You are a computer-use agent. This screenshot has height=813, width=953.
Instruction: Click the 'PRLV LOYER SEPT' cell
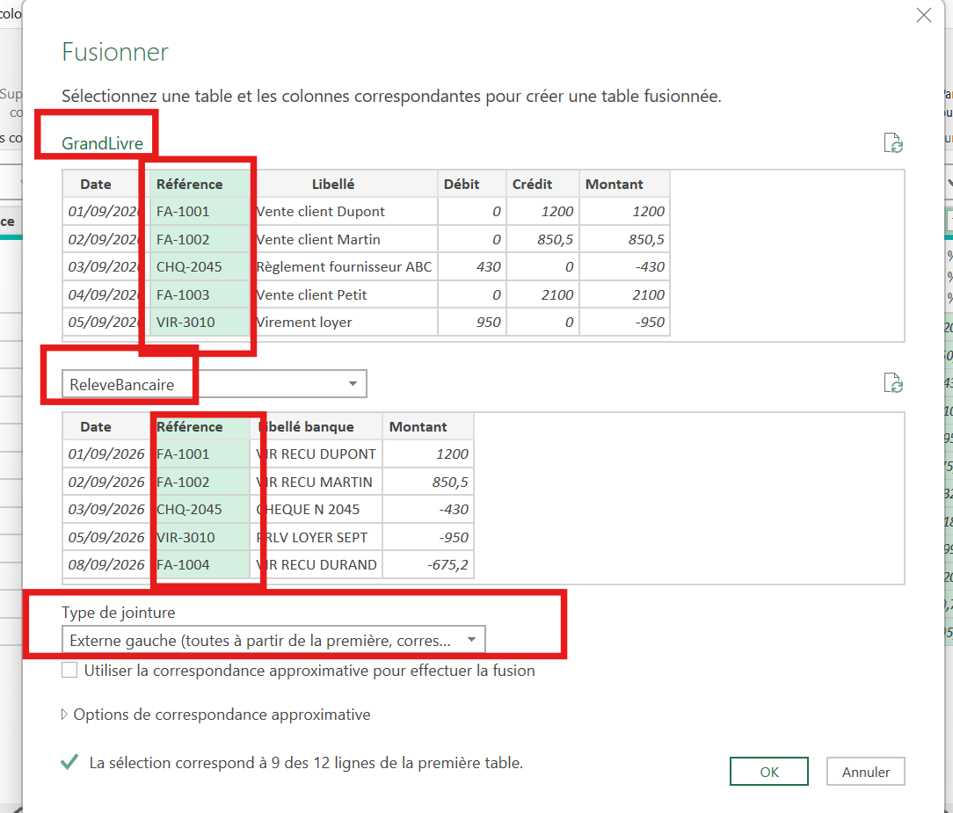tap(316, 537)
